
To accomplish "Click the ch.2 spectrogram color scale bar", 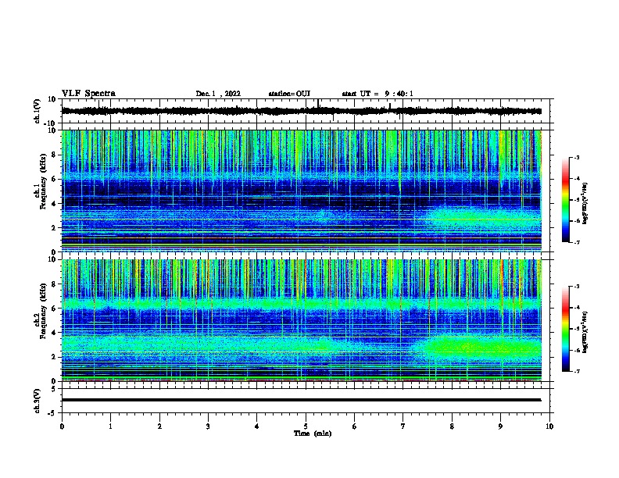I will click(x=565, y=329).
